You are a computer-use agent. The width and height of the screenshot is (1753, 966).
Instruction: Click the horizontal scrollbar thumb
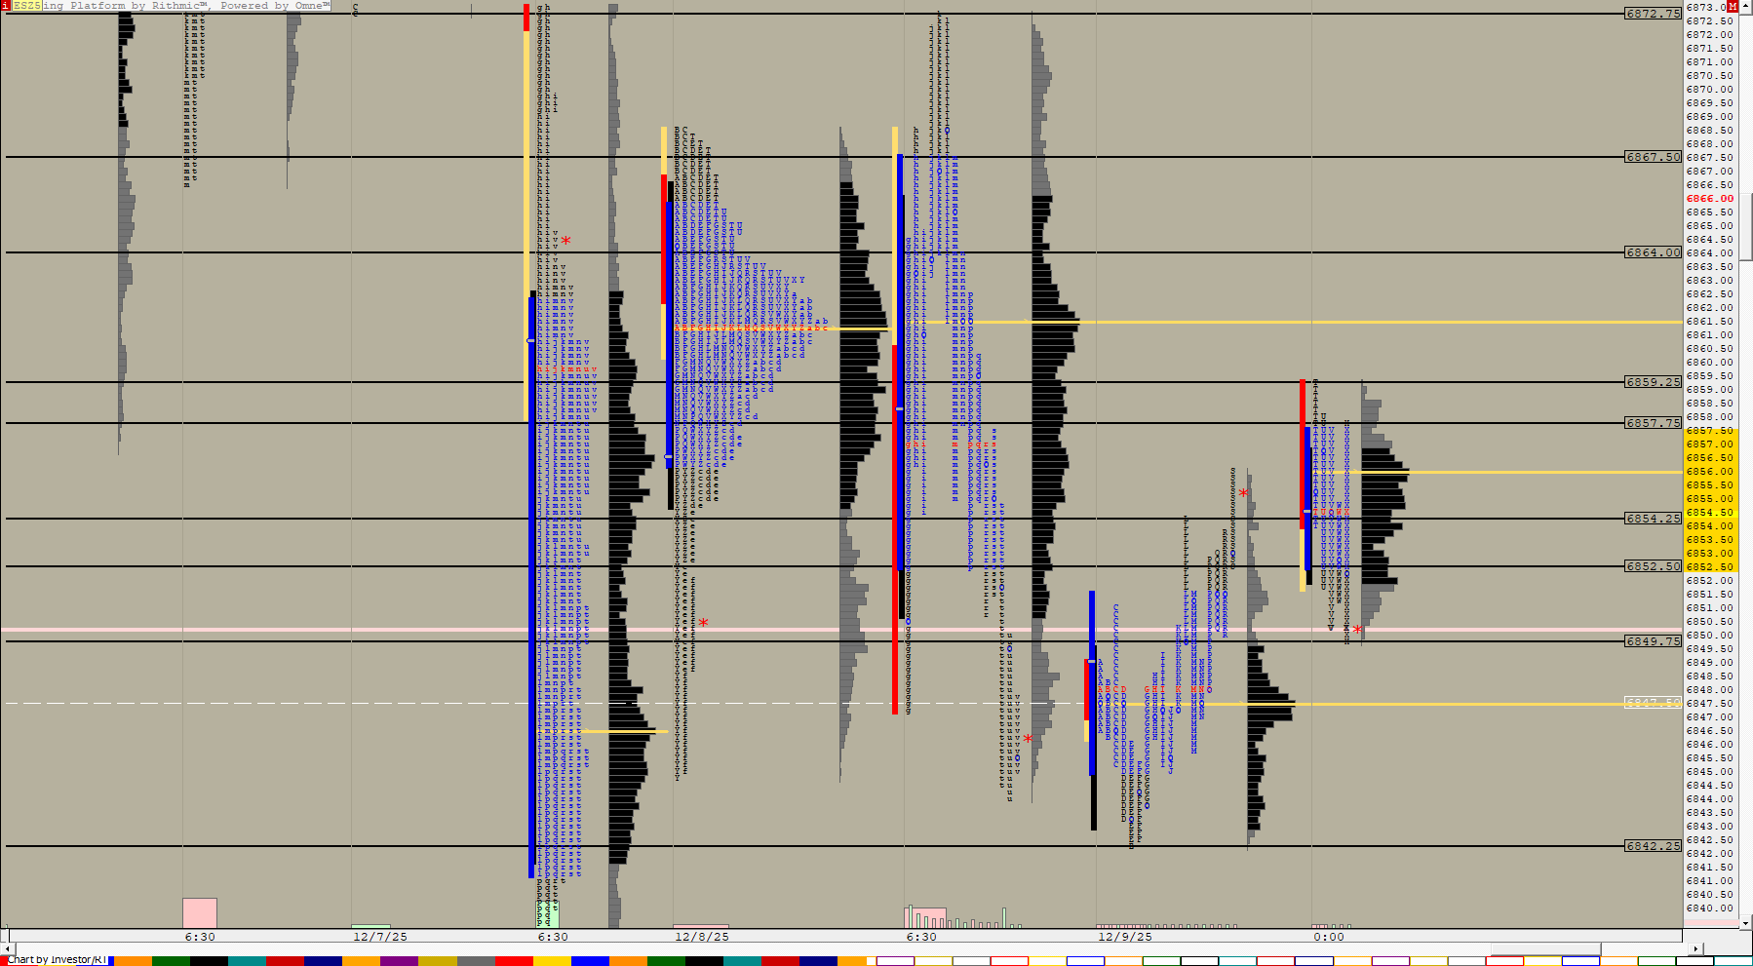1544,948
